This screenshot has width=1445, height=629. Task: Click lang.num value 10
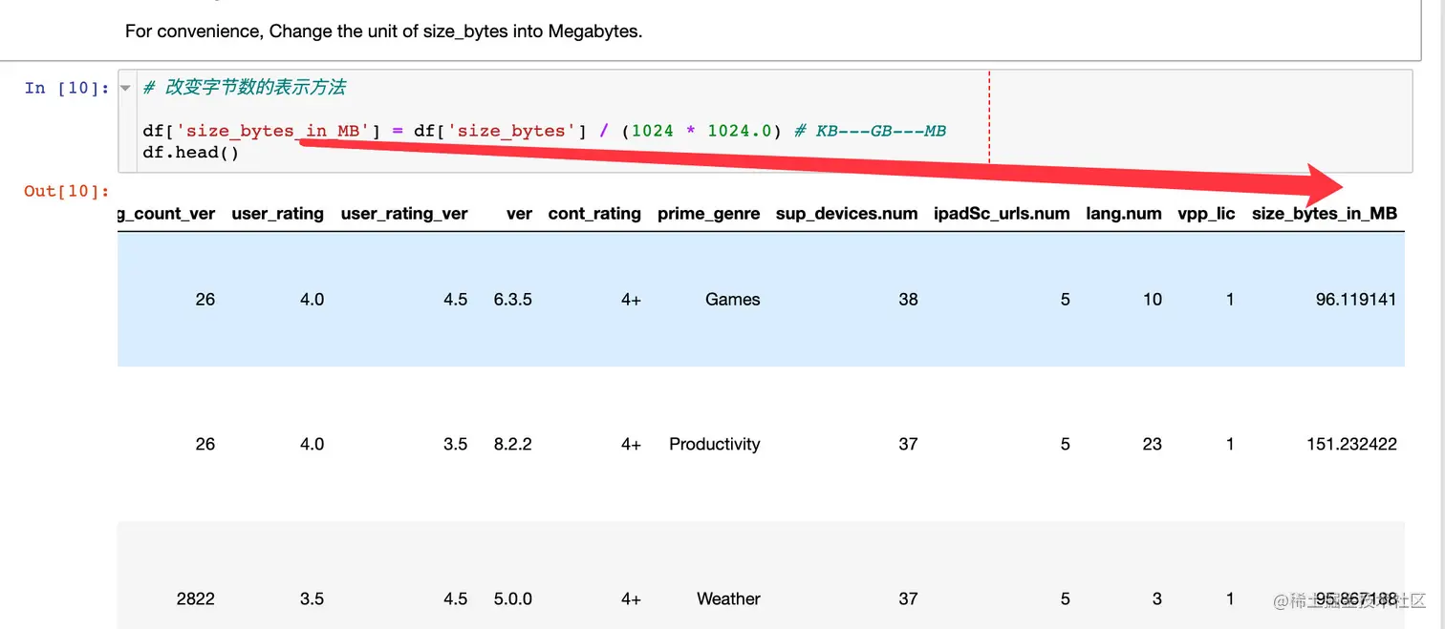coord(1153,300)
